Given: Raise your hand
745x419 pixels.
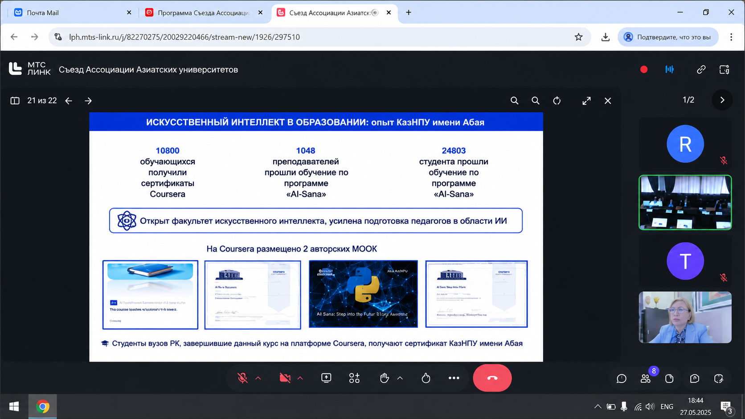Looking at the screenshot, I should tap(384, 378).
